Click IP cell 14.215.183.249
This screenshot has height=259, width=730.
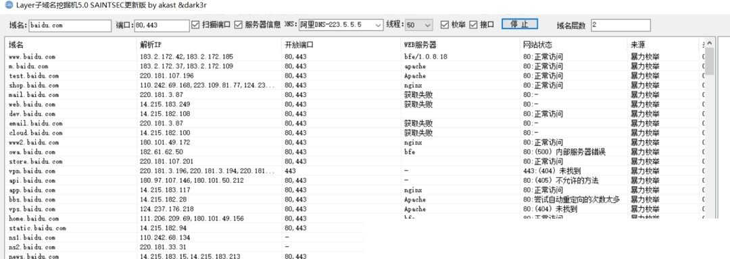[x=165, y=105]
